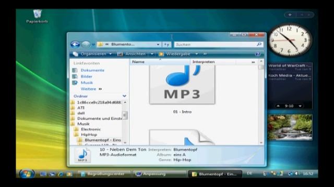The width and height of the screenshot is (334, 187).
Task: Switch to Blumentopf - Ein... taskbar button
Action: point(215,174)
